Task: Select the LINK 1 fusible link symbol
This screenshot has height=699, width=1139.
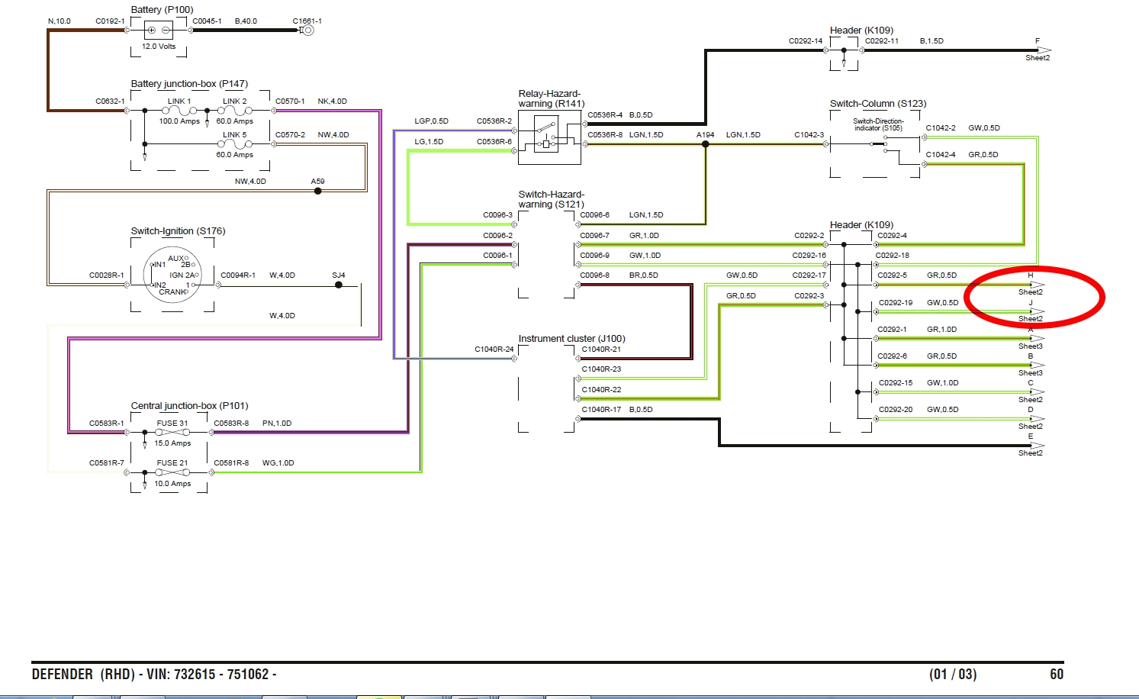Action: (179, 111)
